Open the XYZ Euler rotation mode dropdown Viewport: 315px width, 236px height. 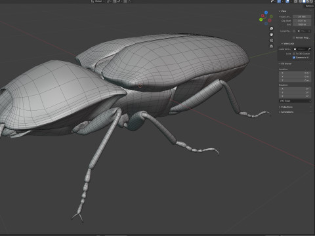click(295, 101)
